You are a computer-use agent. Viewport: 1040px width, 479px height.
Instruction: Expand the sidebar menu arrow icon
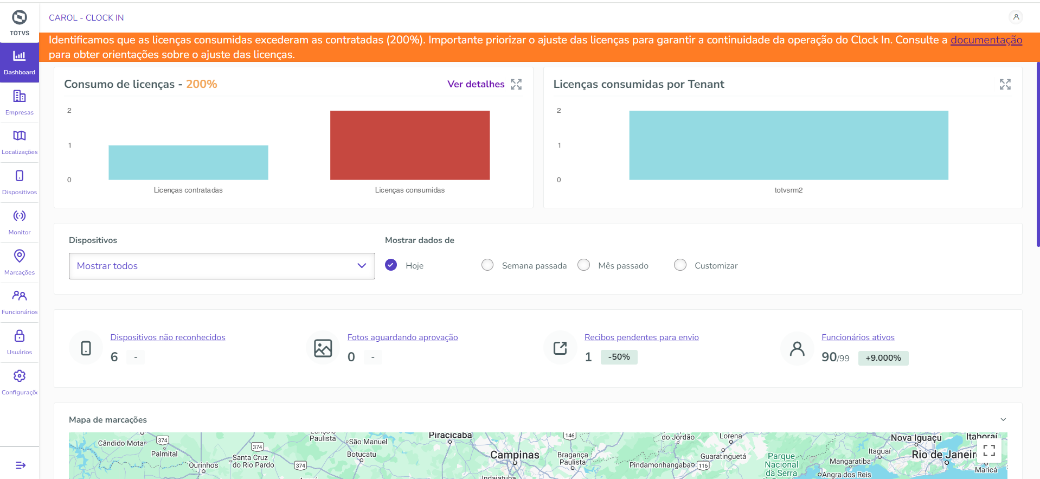pos(21,465)
